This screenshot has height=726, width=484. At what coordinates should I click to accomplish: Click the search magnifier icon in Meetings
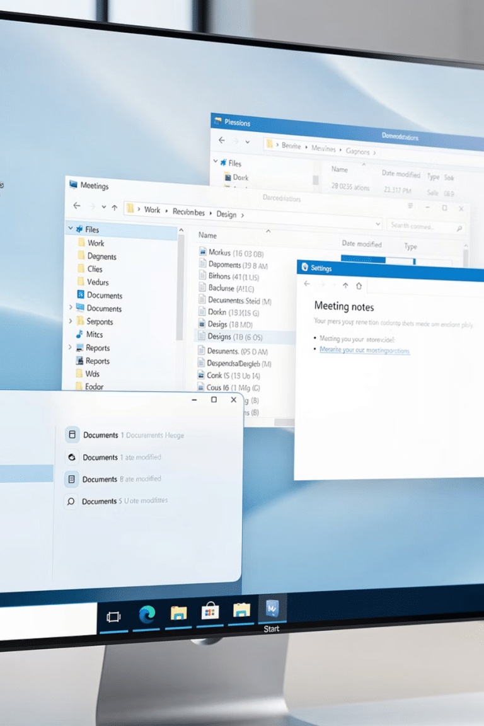[459, 228]
